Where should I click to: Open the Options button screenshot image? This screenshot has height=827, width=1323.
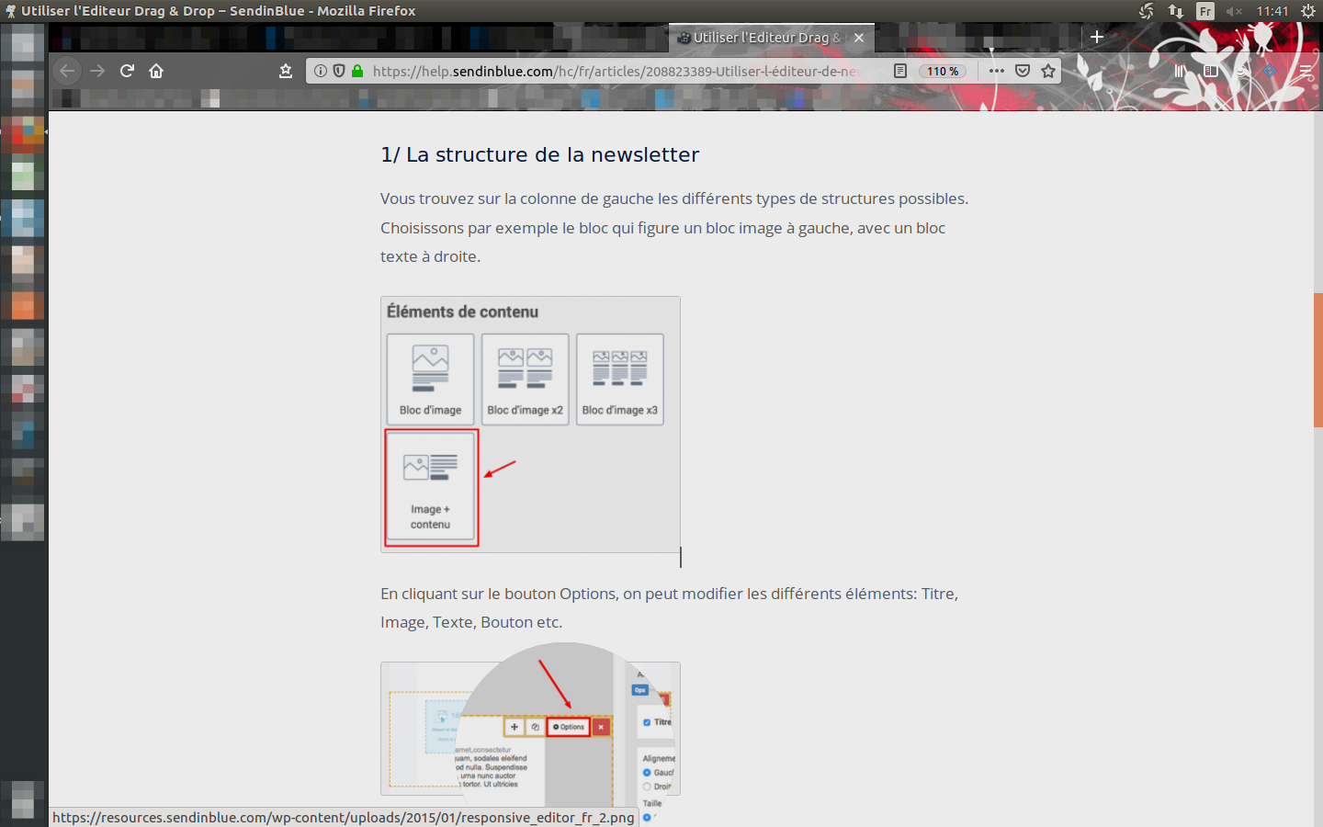click(530, 728)
